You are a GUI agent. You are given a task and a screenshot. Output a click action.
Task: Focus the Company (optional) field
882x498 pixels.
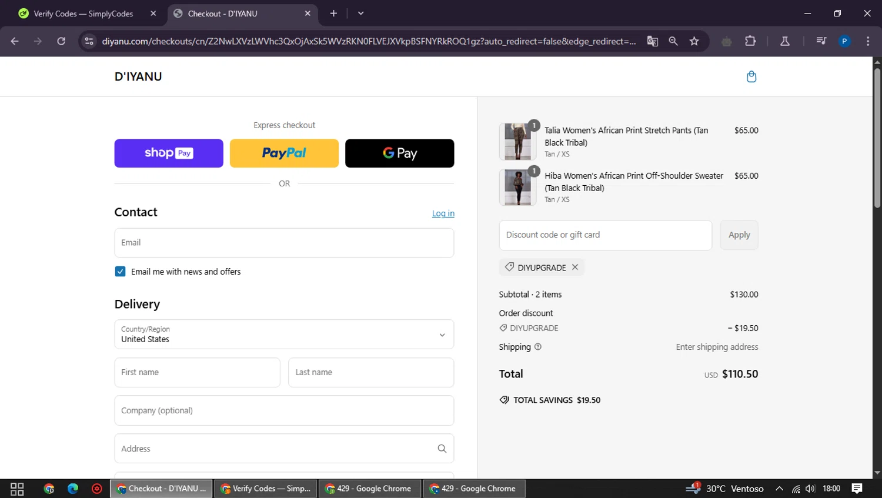tap(284, 410)
